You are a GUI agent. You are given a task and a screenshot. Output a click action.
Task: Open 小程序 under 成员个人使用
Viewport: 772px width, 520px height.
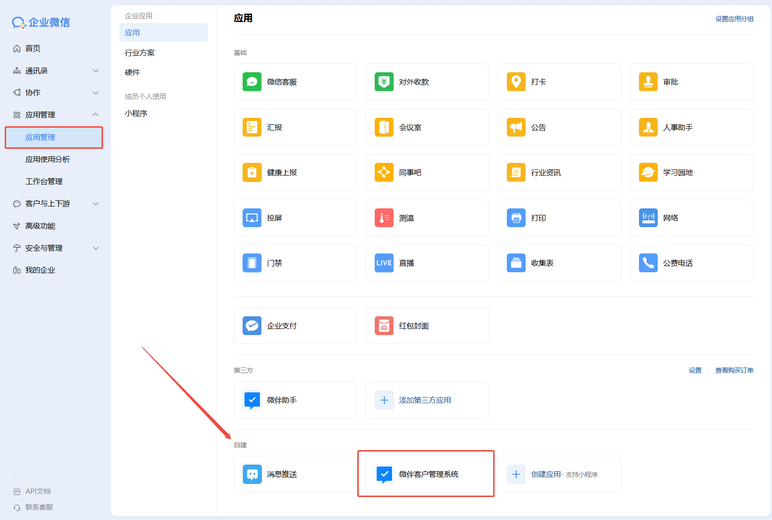[x=136, y=113]
